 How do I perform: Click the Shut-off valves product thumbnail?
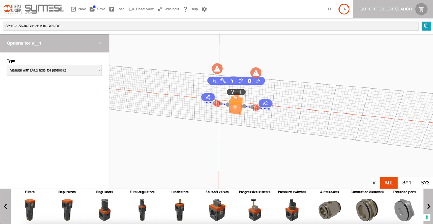[x=217, y=210]
